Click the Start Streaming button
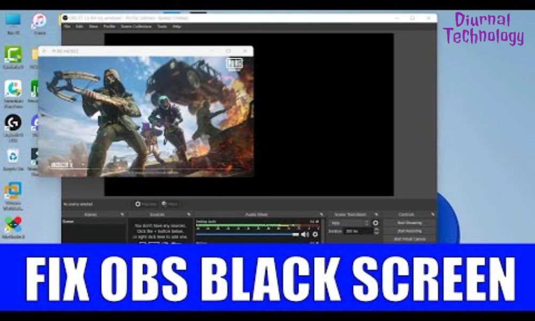This screenshot has height=321, width=535. [x=409, y=223]
